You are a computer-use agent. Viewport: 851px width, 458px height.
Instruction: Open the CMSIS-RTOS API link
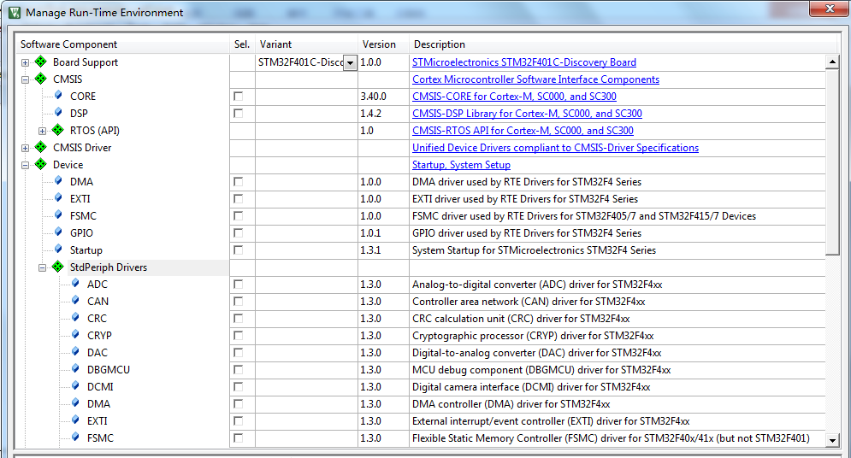pyautogui.click(x=523, y=131)
